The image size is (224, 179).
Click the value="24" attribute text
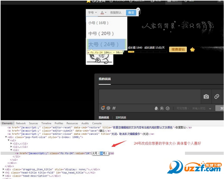[x=83, y=153]
